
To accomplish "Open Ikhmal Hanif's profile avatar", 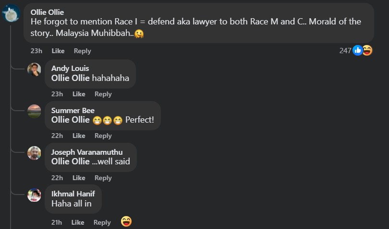I will pos(34,195).
